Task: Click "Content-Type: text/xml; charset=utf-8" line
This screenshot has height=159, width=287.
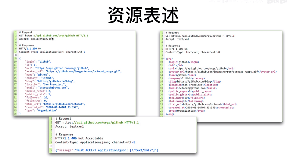Action: 192,52
